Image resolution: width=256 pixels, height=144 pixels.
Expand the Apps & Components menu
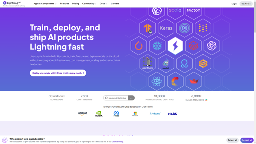pos(45,4)
